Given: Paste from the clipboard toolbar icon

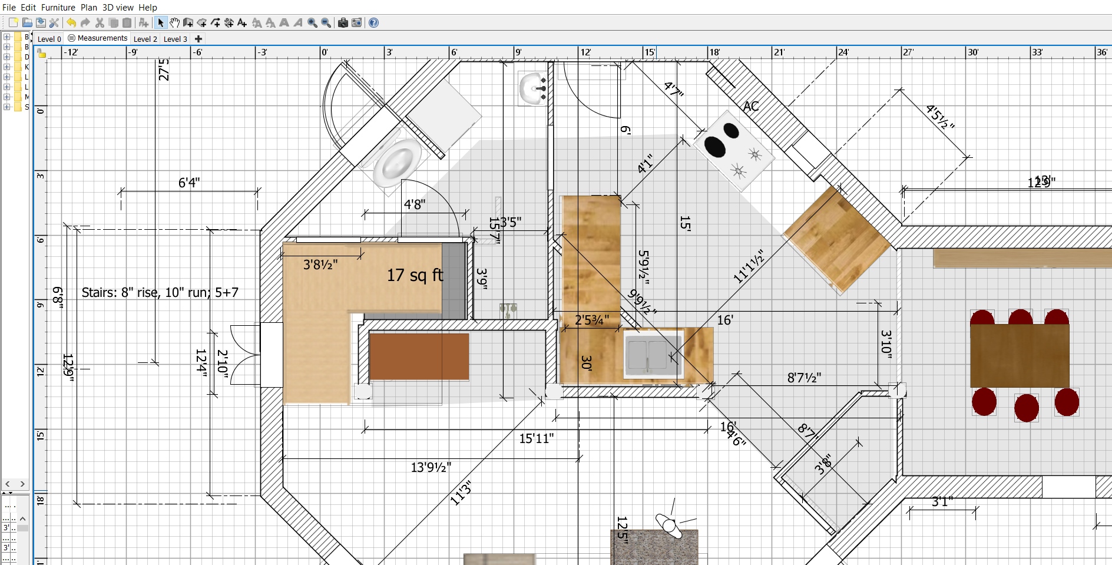Looking at the screenshot, I should [x=127, y=22].
